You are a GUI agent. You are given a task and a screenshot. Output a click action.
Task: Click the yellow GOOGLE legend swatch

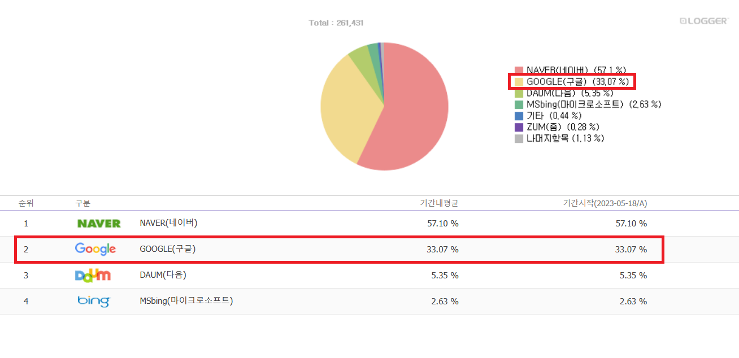pos(519,82)
